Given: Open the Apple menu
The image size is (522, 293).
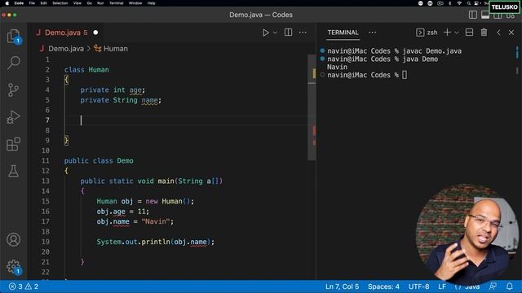Looking at the screenshot, I should (7, 3).
